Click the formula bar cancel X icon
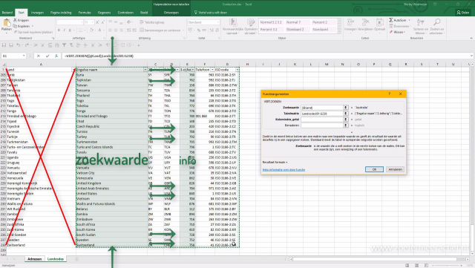Screen dimensions: 475x268 click(x=39, y=56)
